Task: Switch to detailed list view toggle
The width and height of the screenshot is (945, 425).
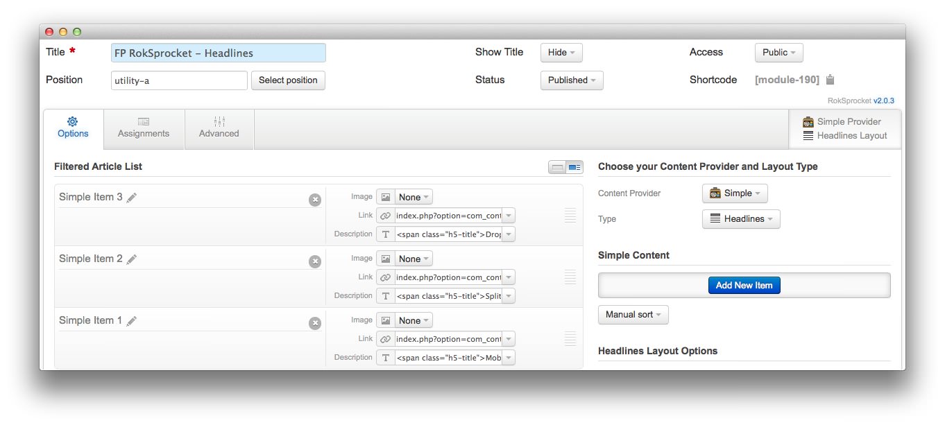Action: (574, 167)
